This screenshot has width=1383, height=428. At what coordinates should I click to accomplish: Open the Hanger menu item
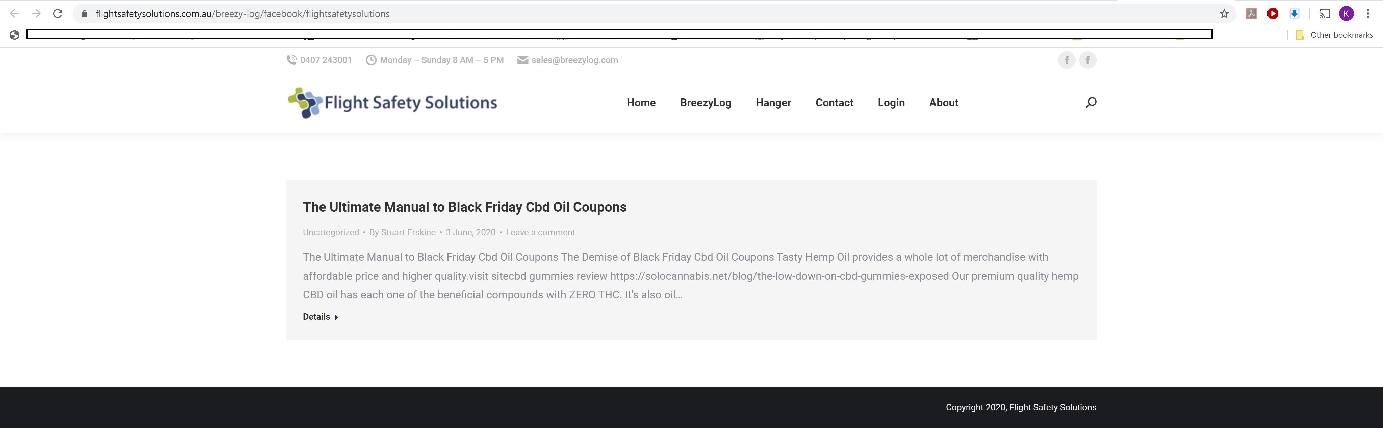click(x=773, y=103)
